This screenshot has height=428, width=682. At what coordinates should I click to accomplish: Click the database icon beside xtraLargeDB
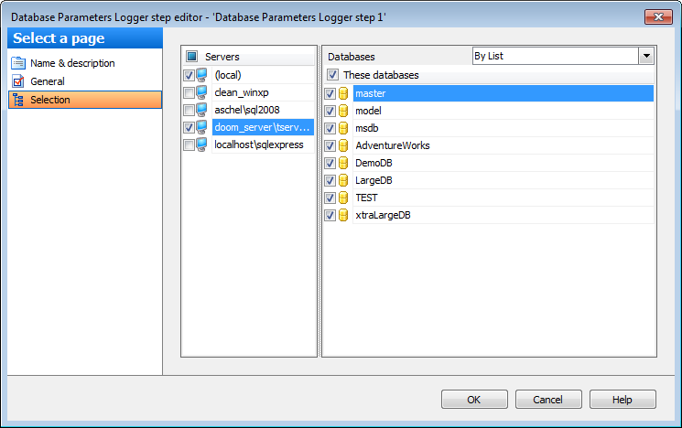[x=343, y=215]
